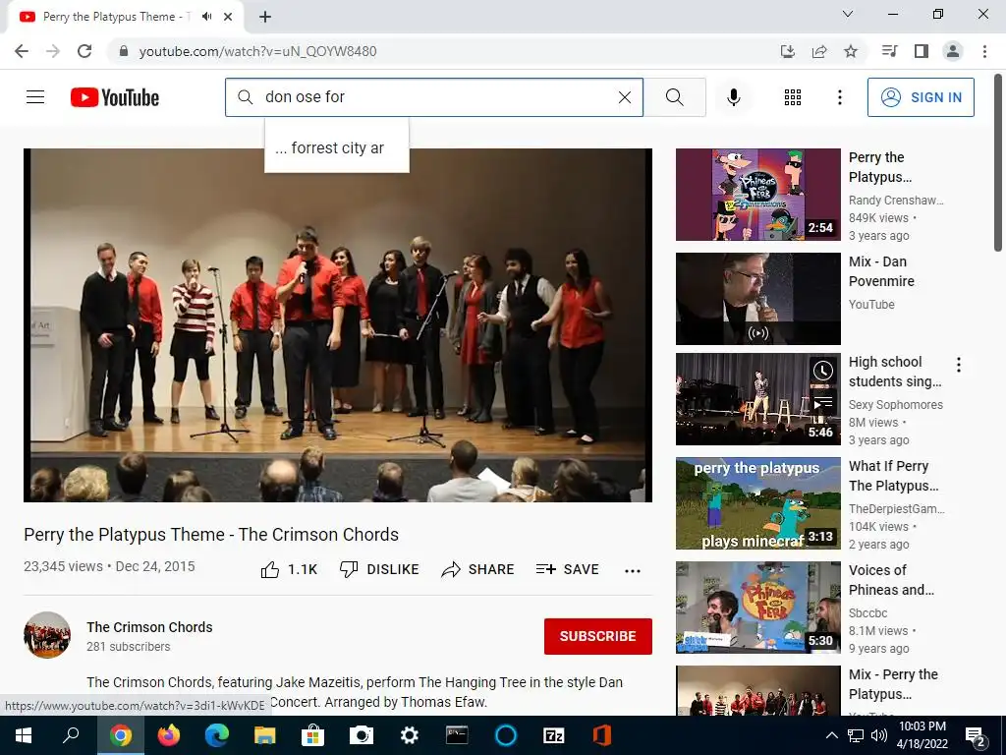This screenshot has height=755, width=1006.
Task: Click the page vertical scrollbar
Action: [x=999, y=164]
